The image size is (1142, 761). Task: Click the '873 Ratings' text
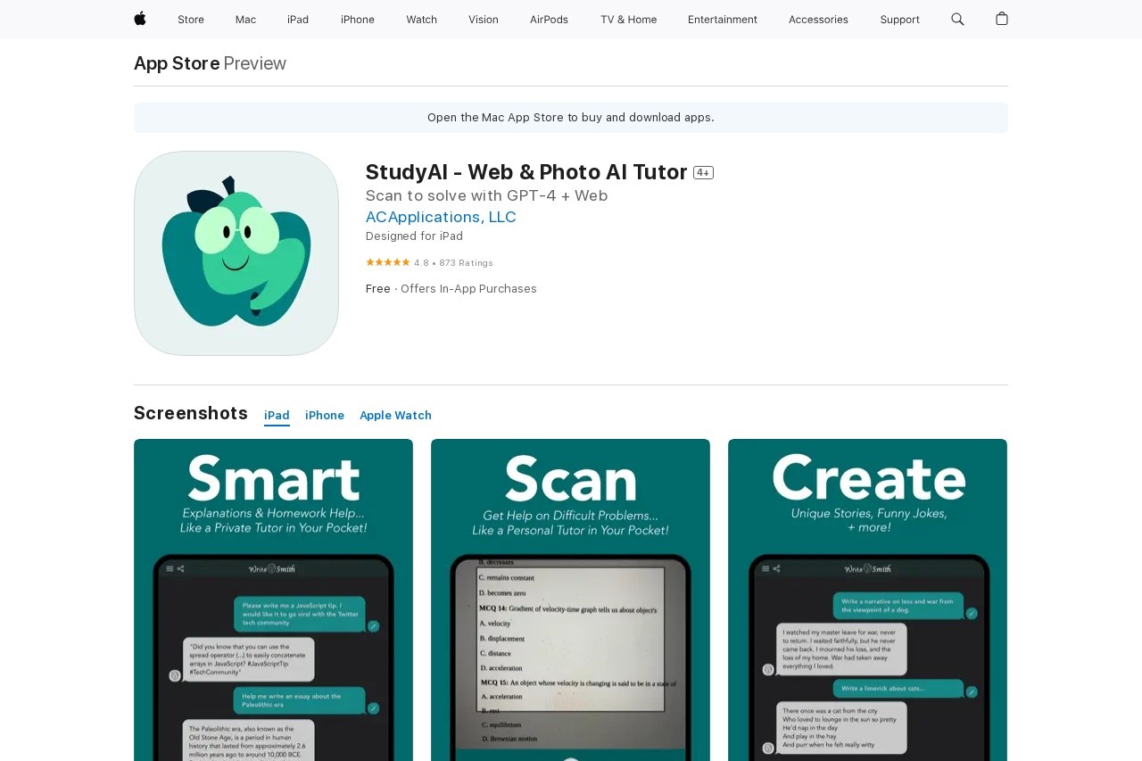(x=466, y=263)
